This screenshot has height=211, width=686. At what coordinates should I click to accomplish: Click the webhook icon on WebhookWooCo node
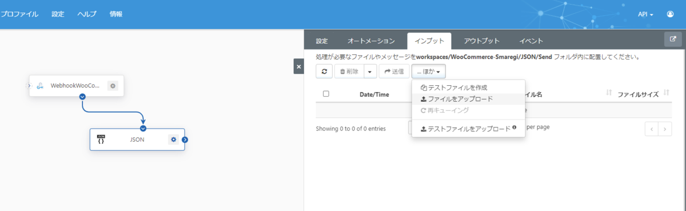[41, 86]
